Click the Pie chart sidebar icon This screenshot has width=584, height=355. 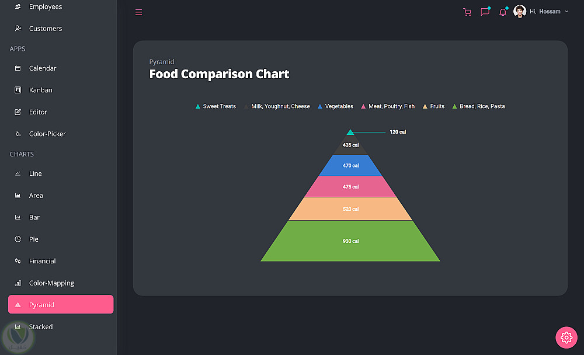18,239
